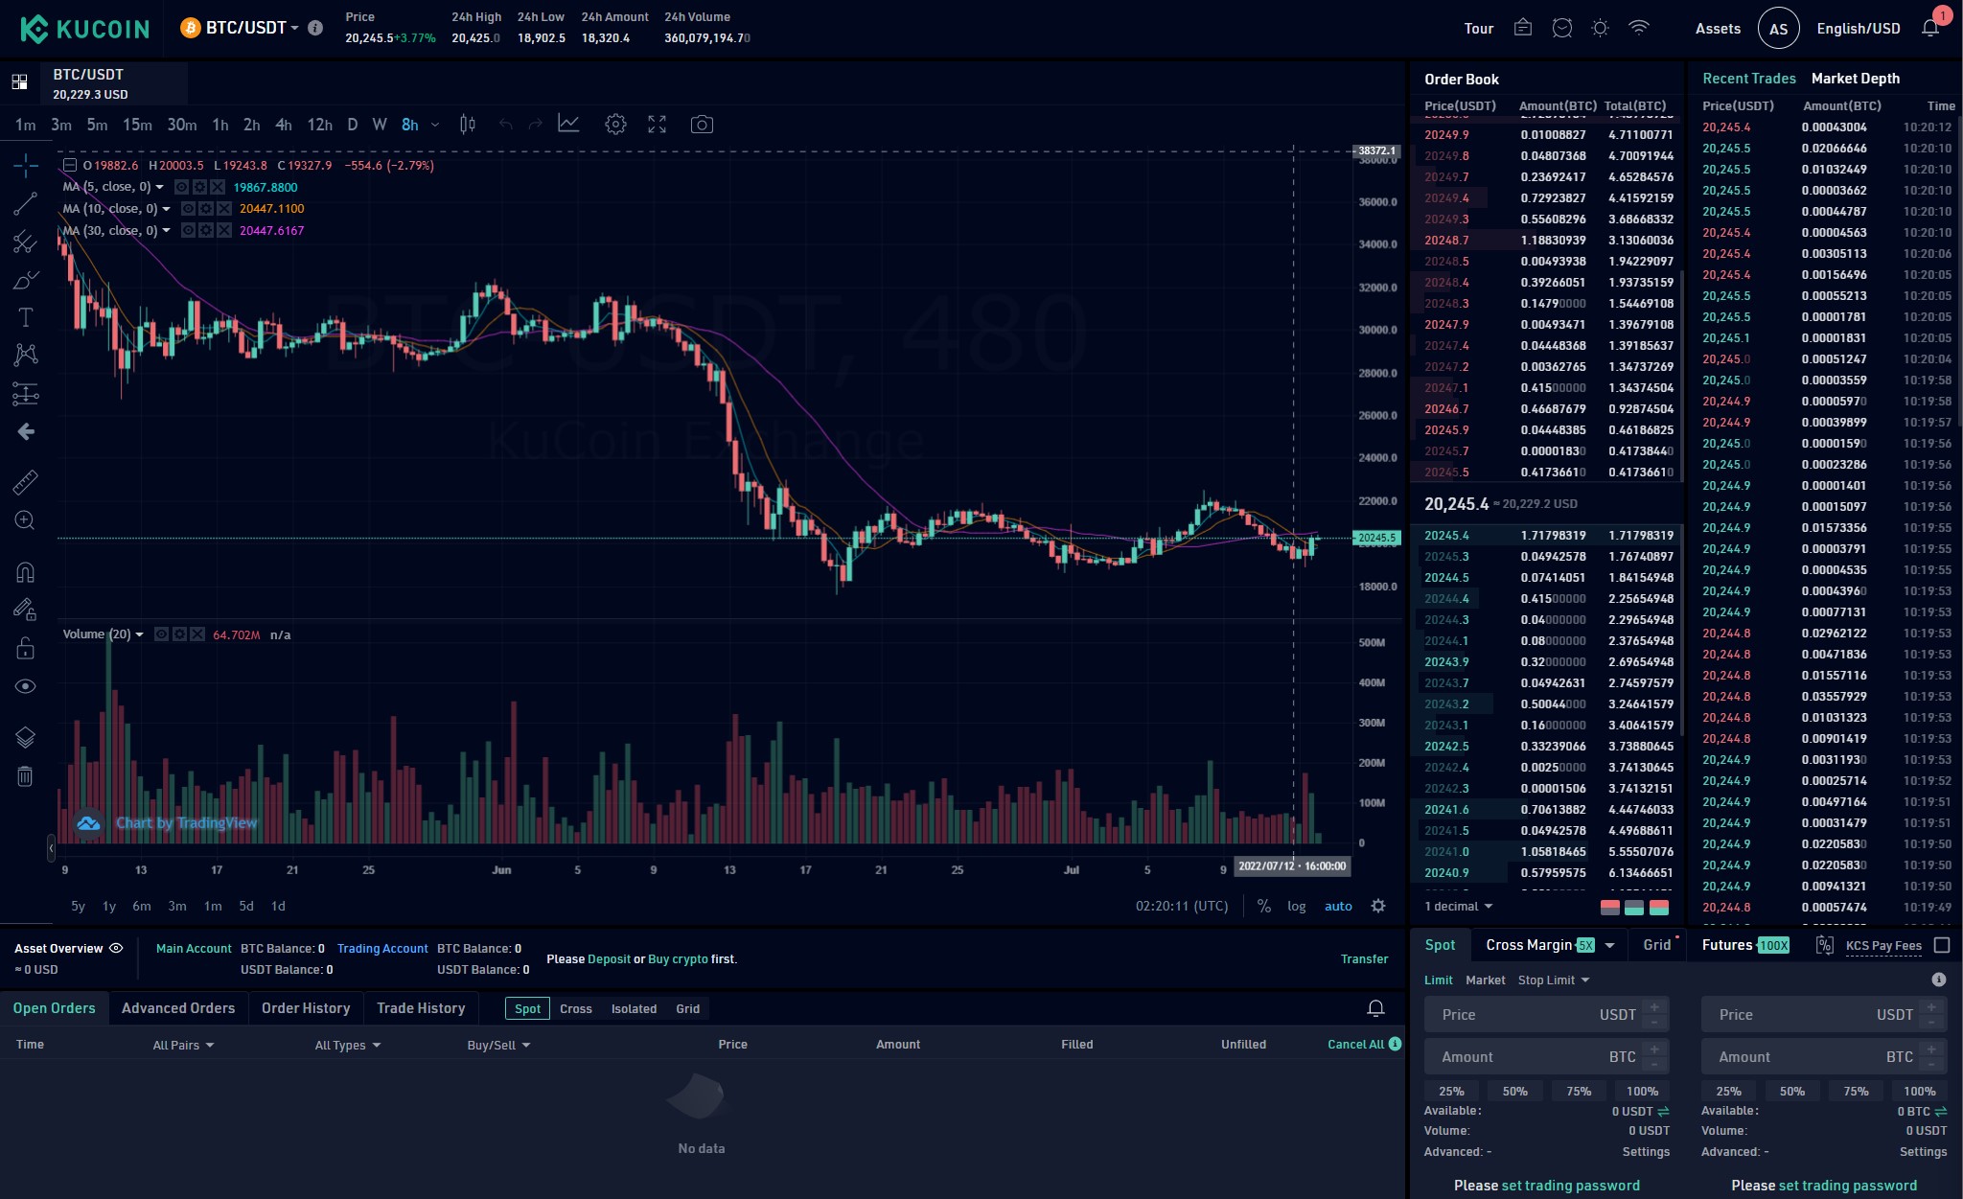Open chart settings gear in toolbar
This screenshot has width=1963, height=1199.
[x=615, y=125]
